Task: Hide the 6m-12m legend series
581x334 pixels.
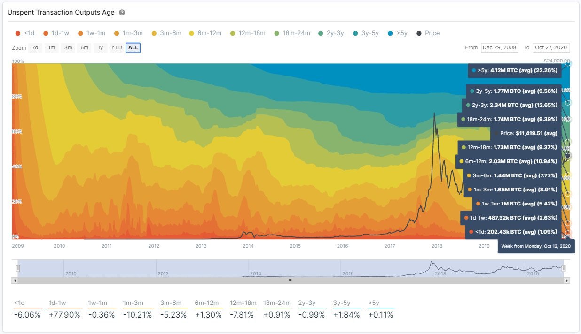Action: coord(205,33)
